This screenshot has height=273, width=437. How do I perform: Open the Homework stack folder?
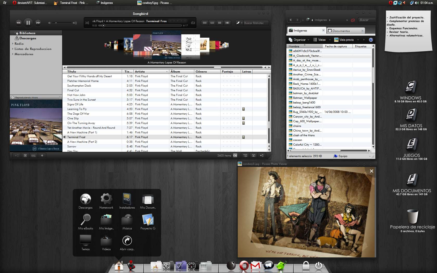tap(106, 201)
